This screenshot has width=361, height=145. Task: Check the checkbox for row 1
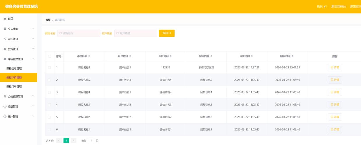coord(50,67)
